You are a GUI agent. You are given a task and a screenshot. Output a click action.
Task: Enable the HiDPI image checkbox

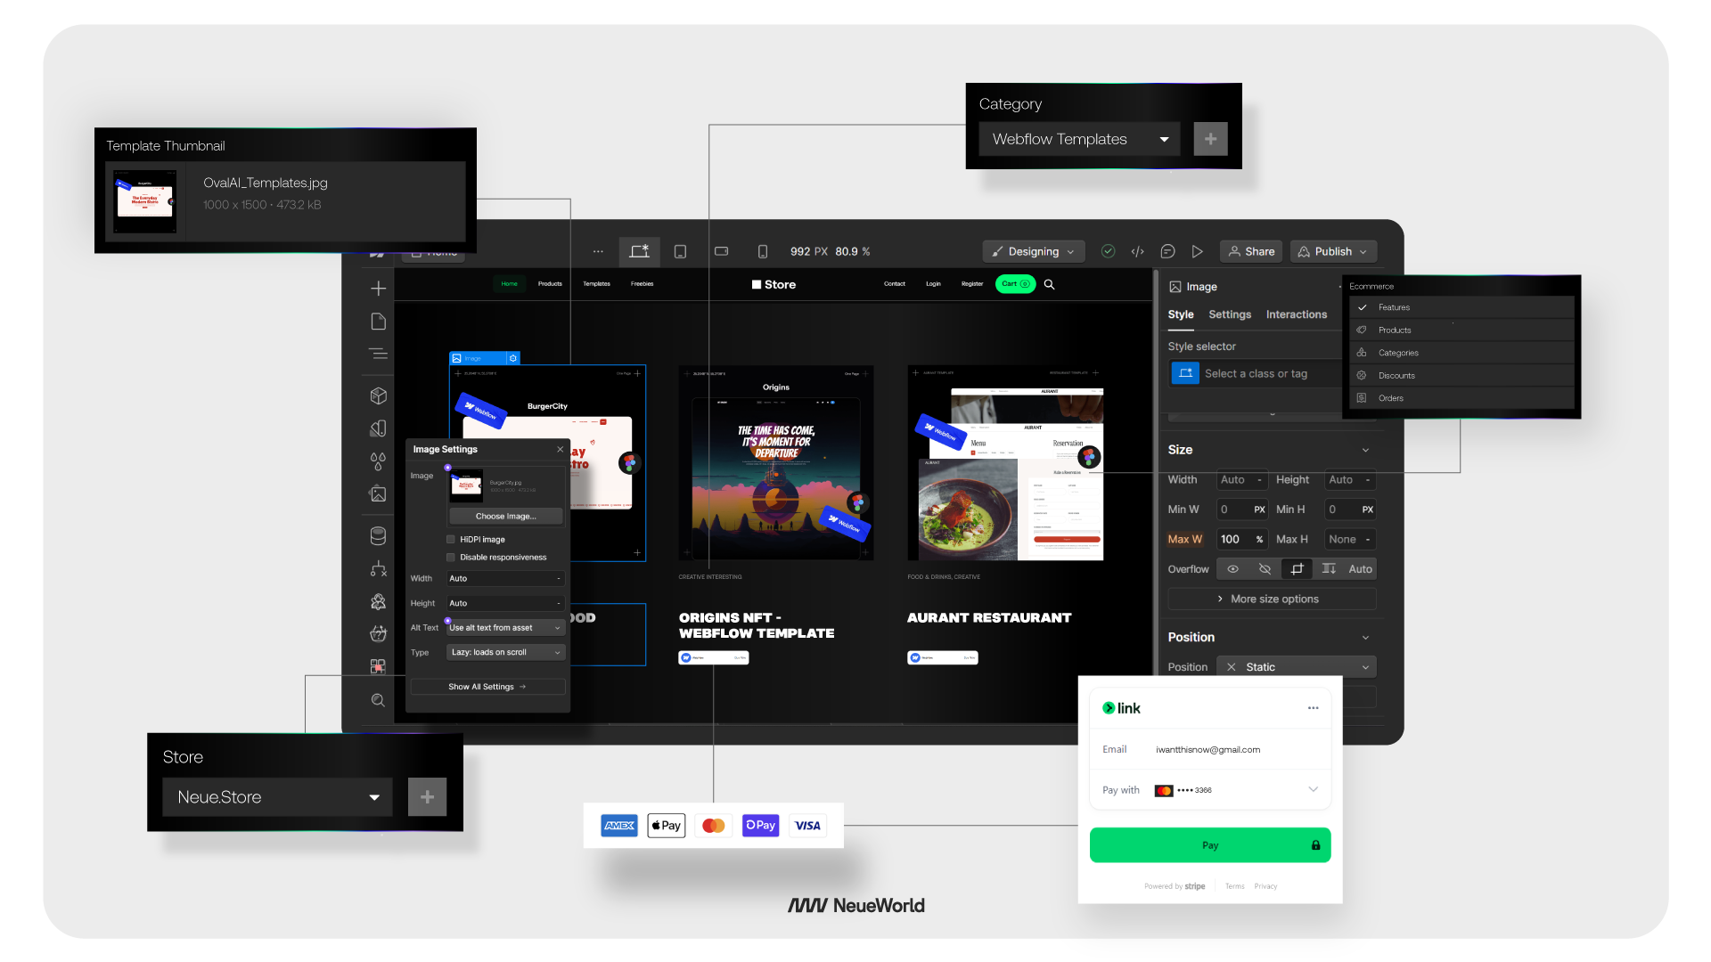click(451, 540)
